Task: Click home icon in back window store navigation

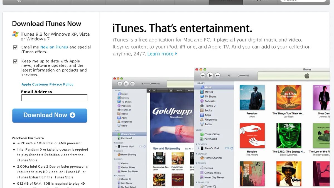Action: click(x=171, y=91)
